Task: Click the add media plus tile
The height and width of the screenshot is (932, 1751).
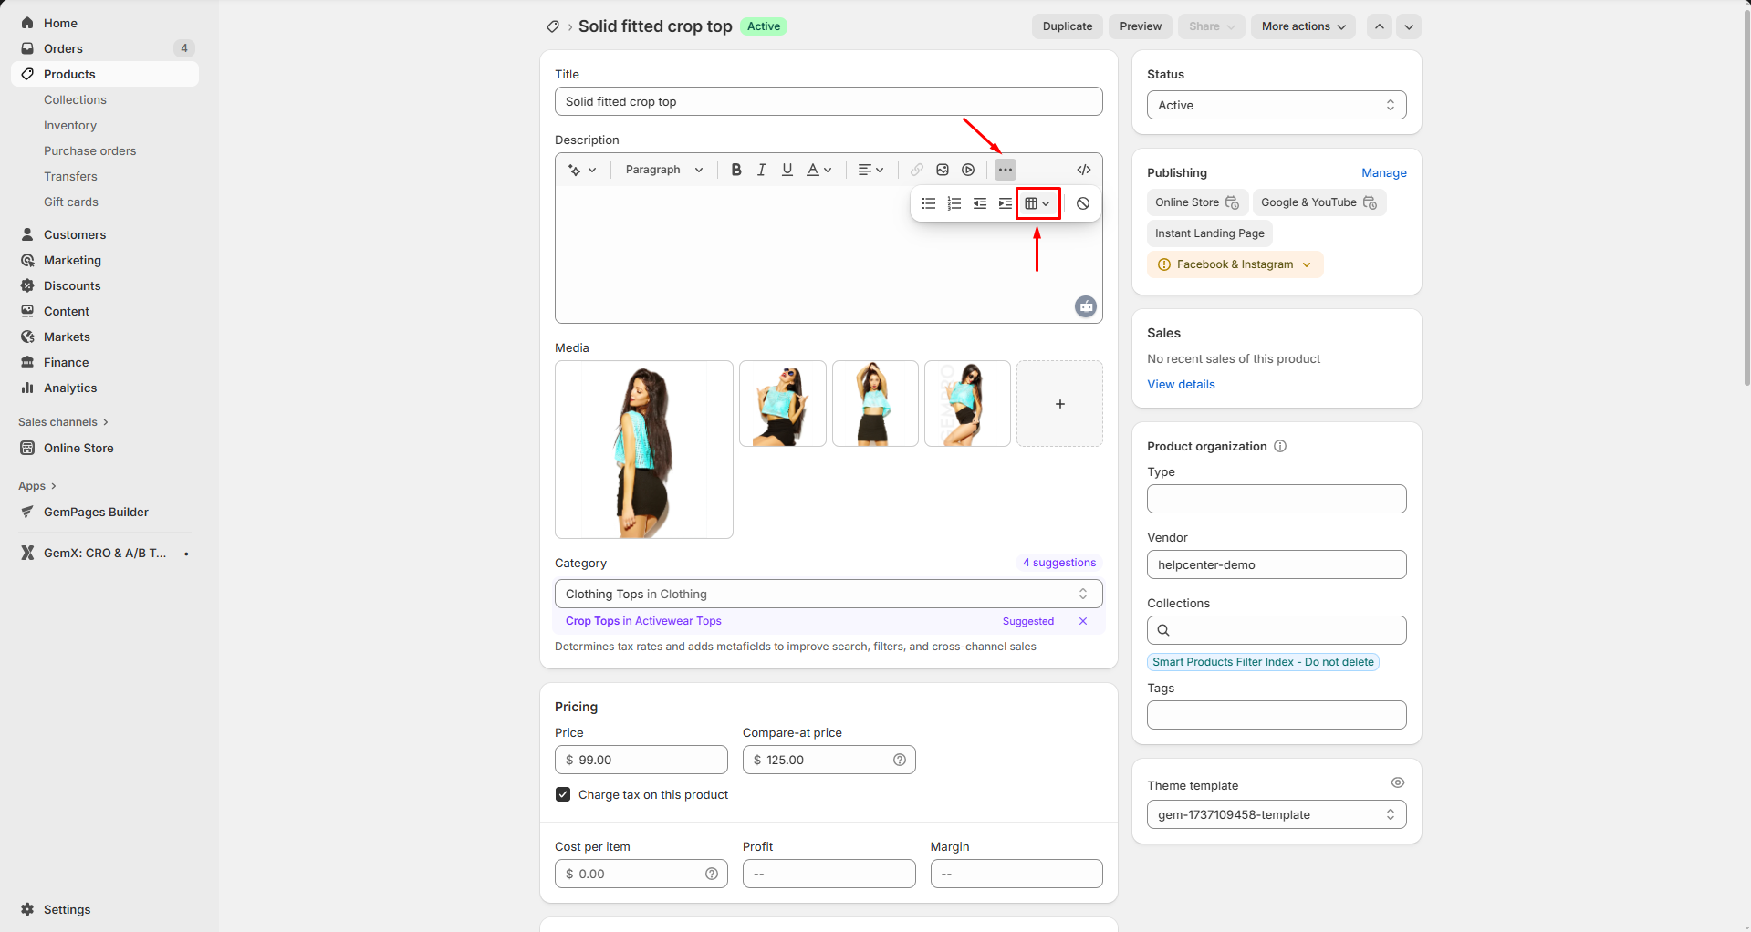Action: (1059, 404)
